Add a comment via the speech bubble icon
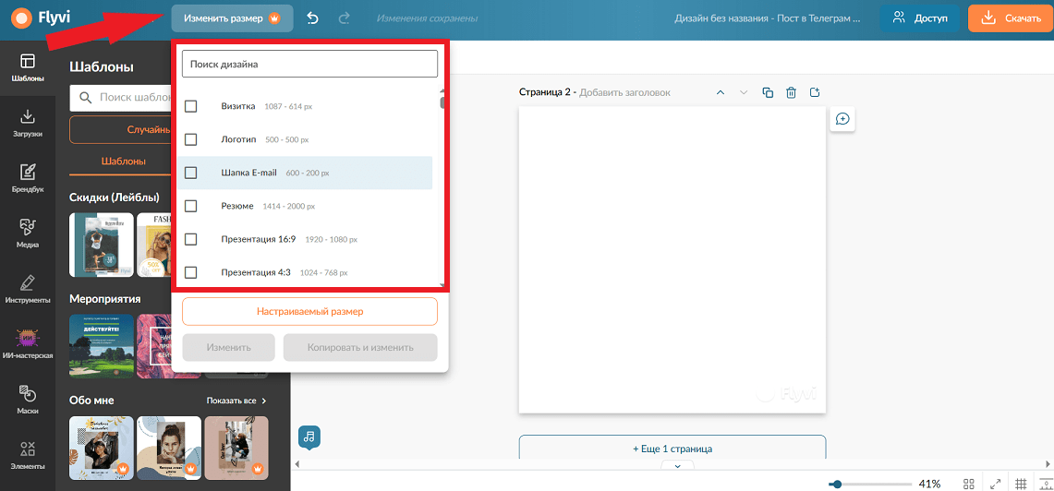Screen dimensions: 1054x491 coord(842,119)
